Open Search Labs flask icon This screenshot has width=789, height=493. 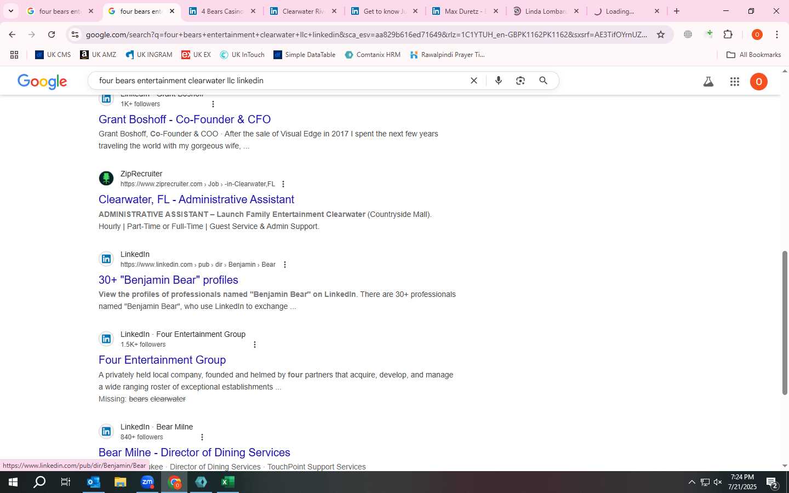(x=708, y=82)
